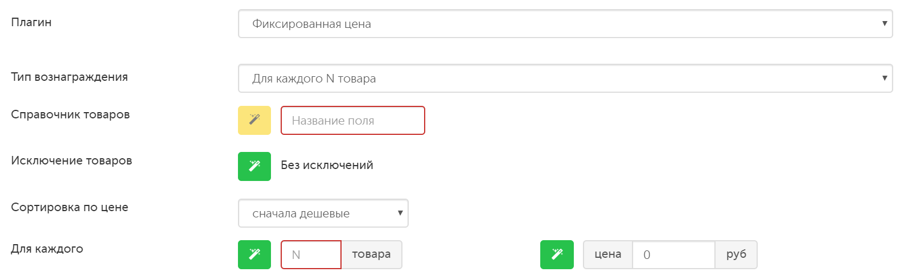Click the green wand for Исключение товаров
The height and width of the screenshot is (280, 908).
click(254, 166)
